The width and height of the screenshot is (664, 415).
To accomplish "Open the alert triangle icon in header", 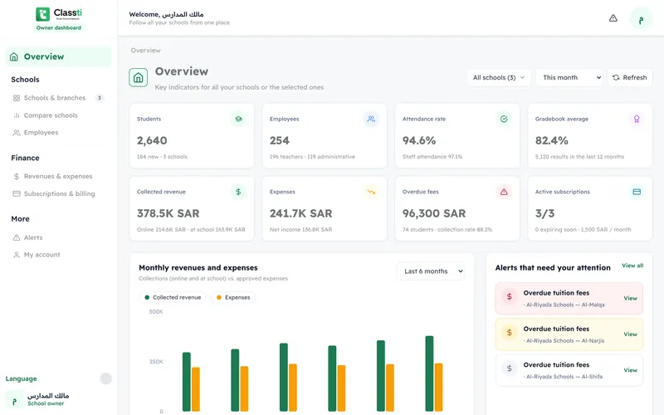I will 613,17.
